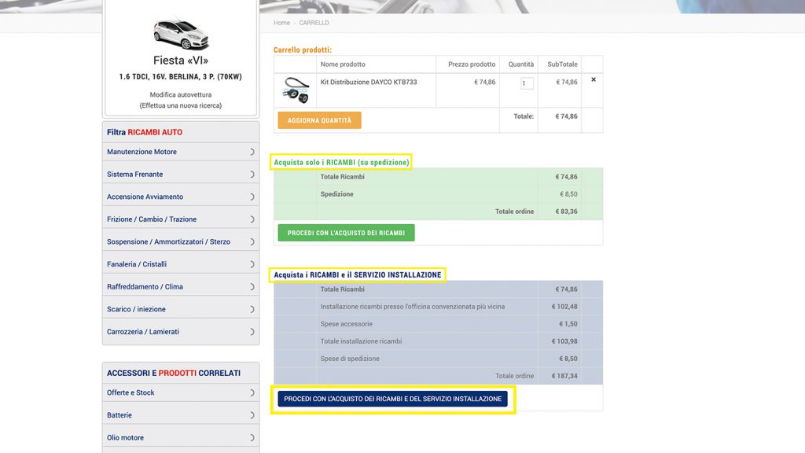Screen dimensions: 805x453
Task: Click the 'Carrello prodotti:' heading
Action: click(x=303, y=50)
